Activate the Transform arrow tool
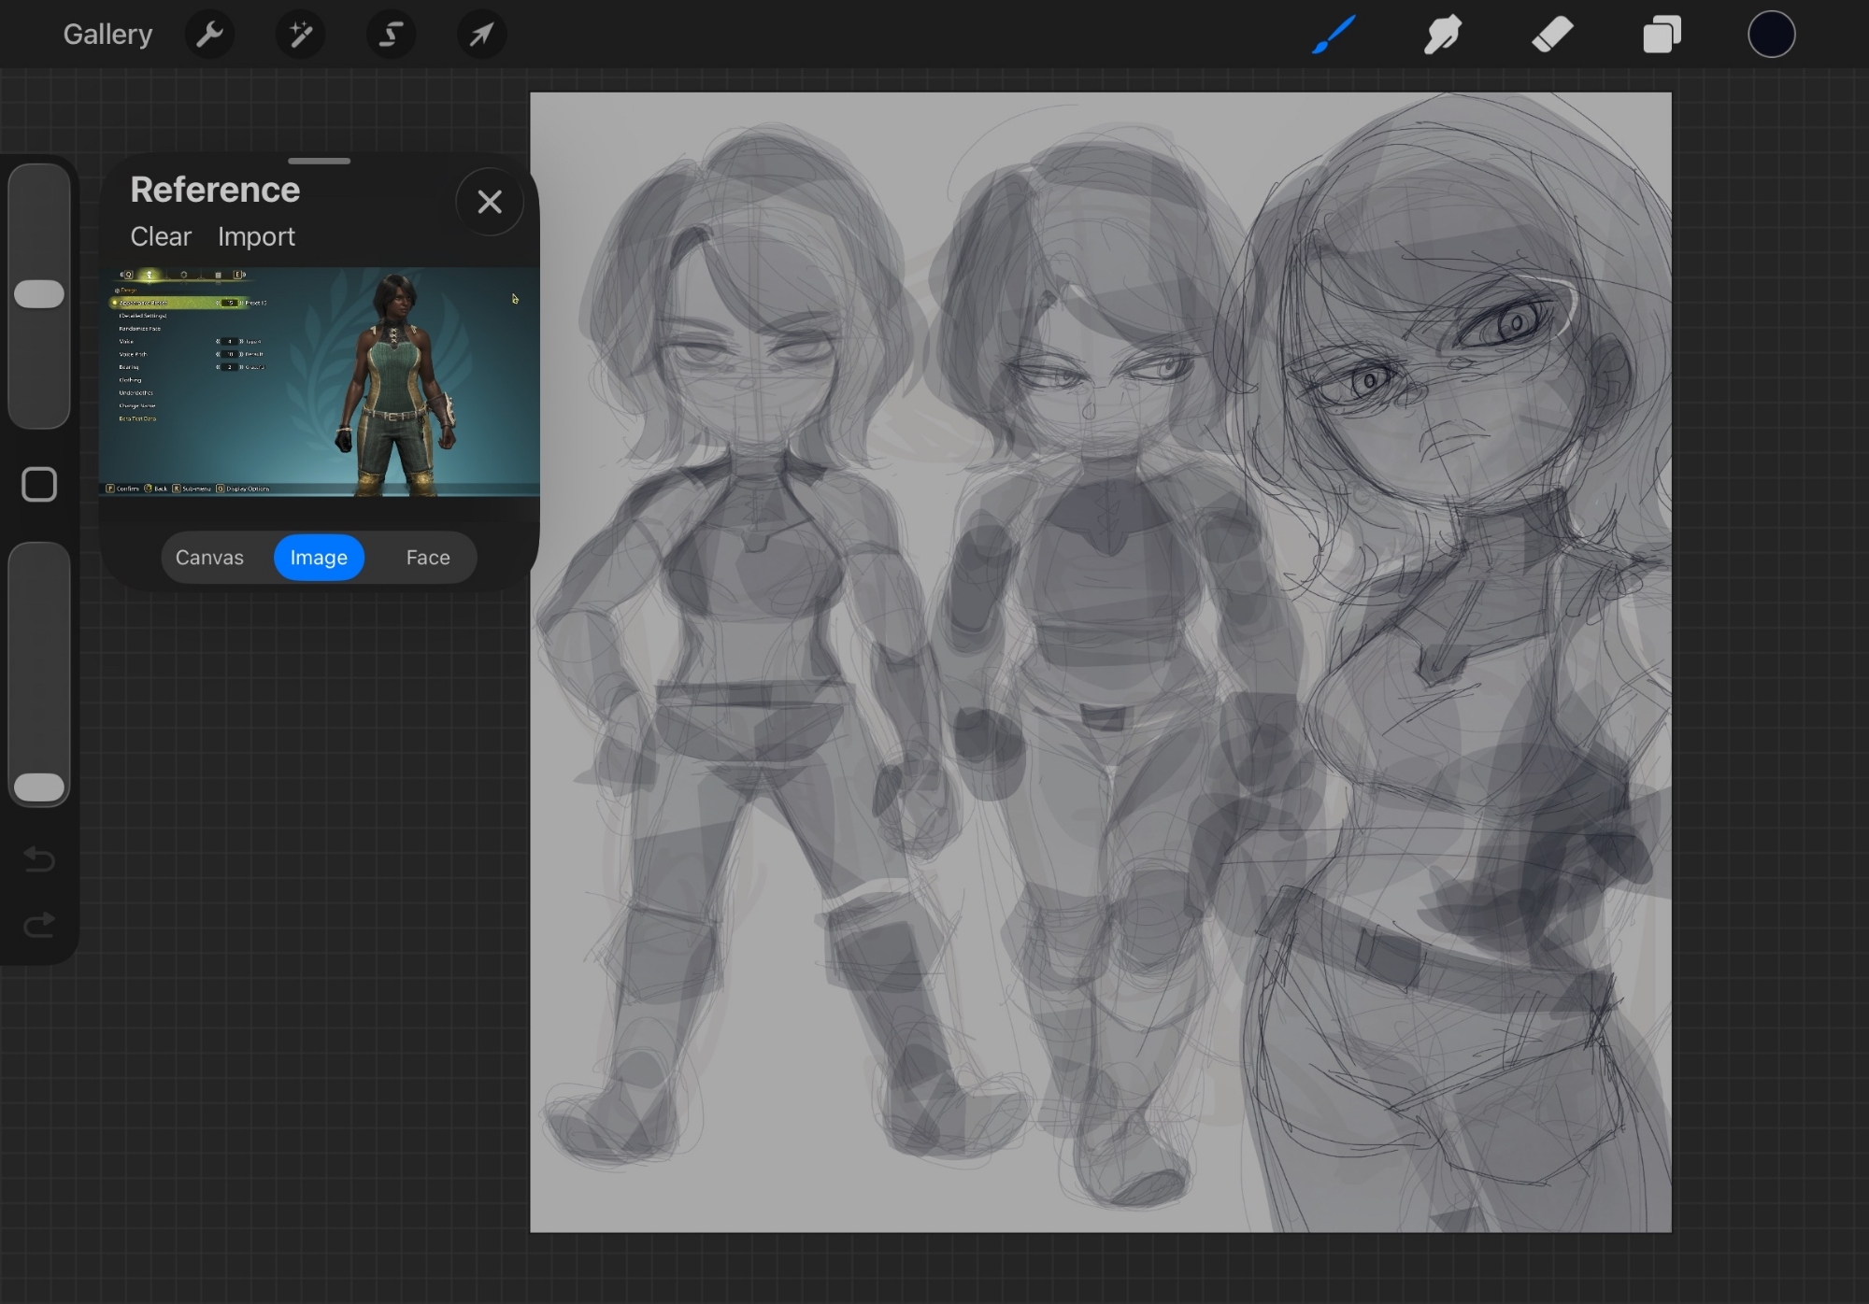Viewport: 1869px width, 1304px height. (481, 35)
